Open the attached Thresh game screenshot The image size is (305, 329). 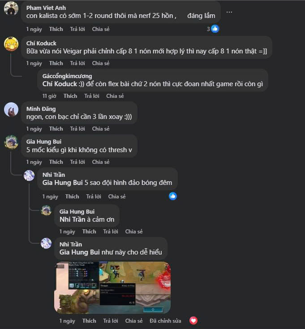click(x=112, y=287)
